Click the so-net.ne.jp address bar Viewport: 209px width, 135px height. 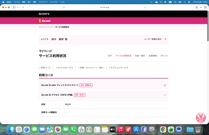(105, 8)
